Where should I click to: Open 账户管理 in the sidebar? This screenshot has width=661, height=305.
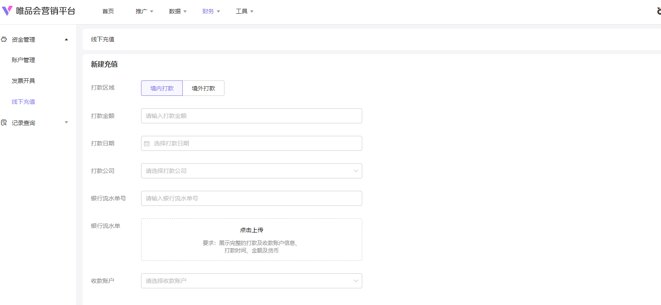click(x=23, y=60)
